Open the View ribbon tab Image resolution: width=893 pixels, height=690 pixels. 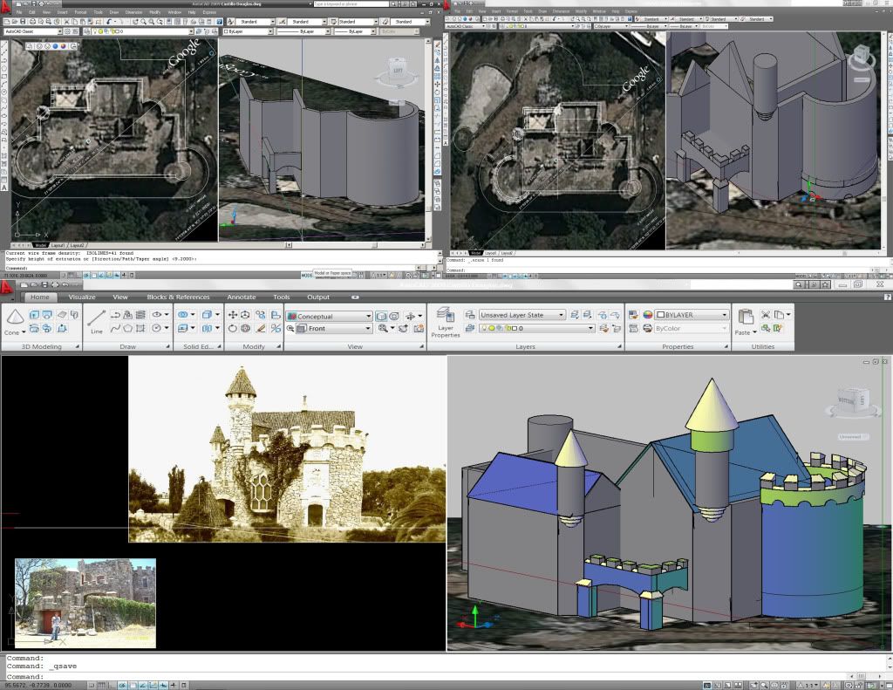(120, 297)
